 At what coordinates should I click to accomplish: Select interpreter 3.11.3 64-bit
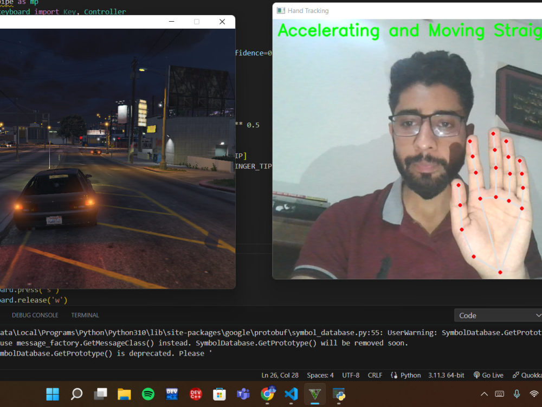coord(446,375)
